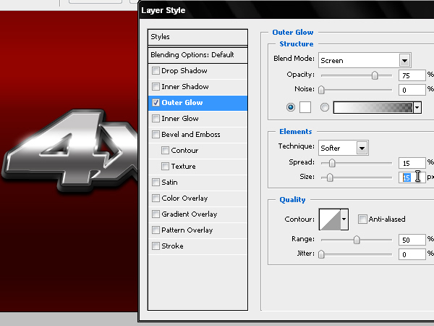The image size is (434, 326).
Task: Click the Range slider handle
Action: 357,240
